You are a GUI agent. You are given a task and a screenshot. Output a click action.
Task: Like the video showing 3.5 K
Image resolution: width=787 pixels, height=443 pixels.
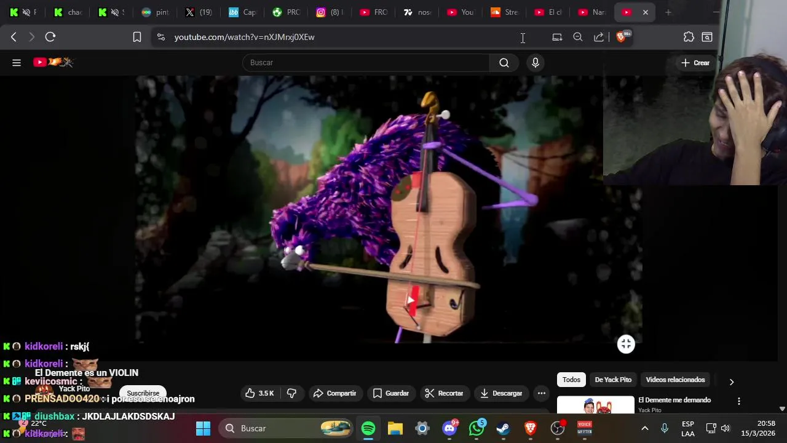[x=259, y=393]
